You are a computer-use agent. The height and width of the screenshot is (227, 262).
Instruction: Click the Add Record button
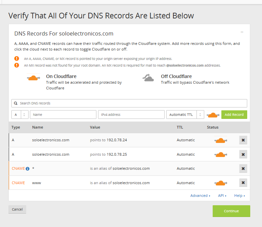[234, 115]
